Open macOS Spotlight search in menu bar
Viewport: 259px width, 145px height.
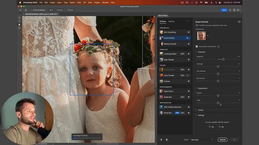(x=216, y=2)
